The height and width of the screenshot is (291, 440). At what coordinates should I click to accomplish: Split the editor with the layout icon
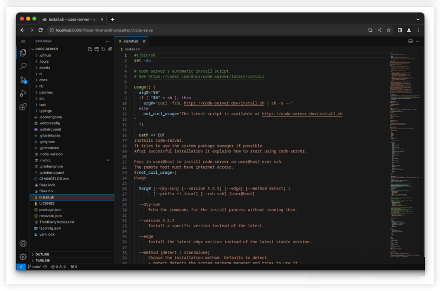pos(410,41)
